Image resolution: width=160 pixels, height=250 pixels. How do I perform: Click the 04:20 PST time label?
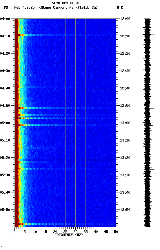click(5, 54)
